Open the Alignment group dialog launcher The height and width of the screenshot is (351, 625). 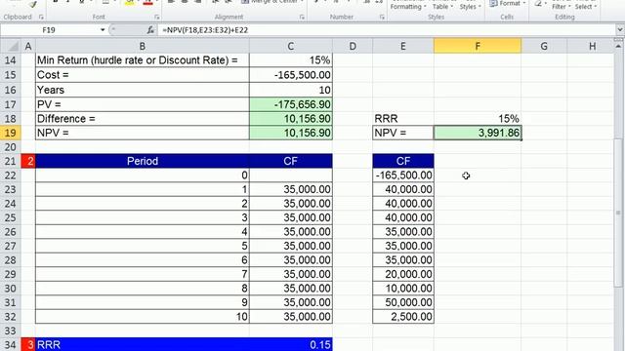[302, 18]
